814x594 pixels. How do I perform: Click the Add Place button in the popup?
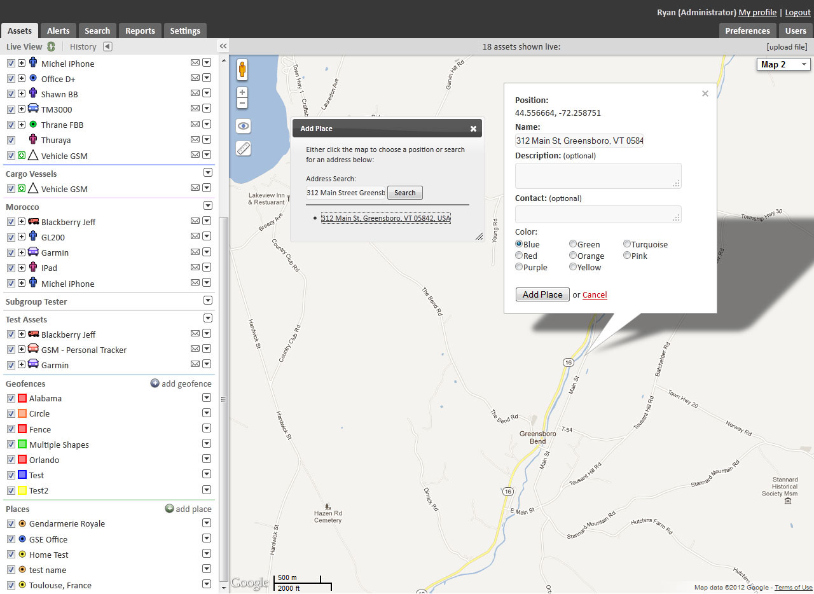click(542, 294)
